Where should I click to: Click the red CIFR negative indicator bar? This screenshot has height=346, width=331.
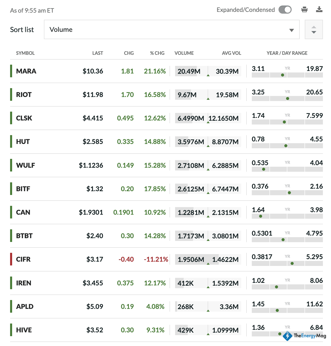(11, 259)
